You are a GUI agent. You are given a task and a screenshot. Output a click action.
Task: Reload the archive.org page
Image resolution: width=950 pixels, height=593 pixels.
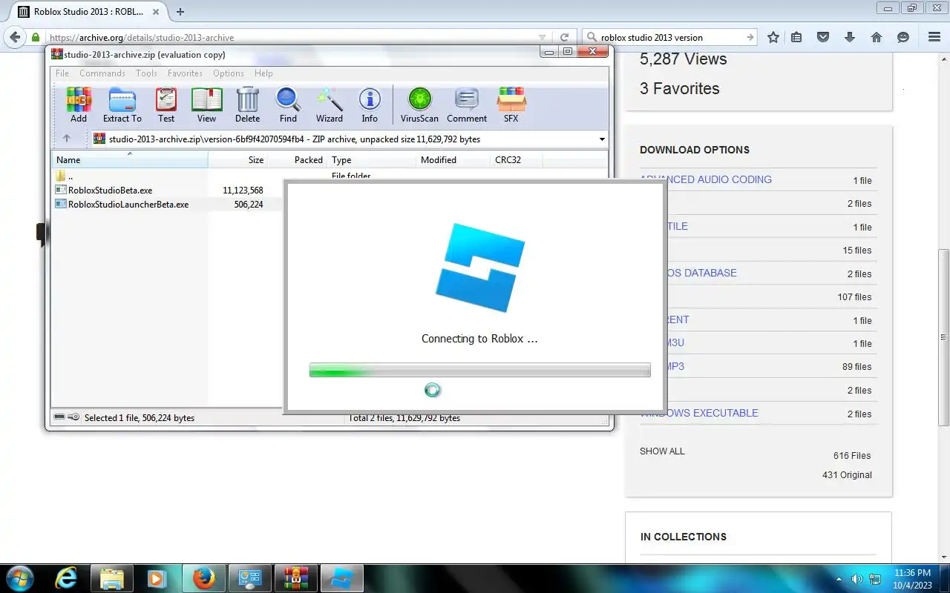pyautogui.click(x=565, y=37)
